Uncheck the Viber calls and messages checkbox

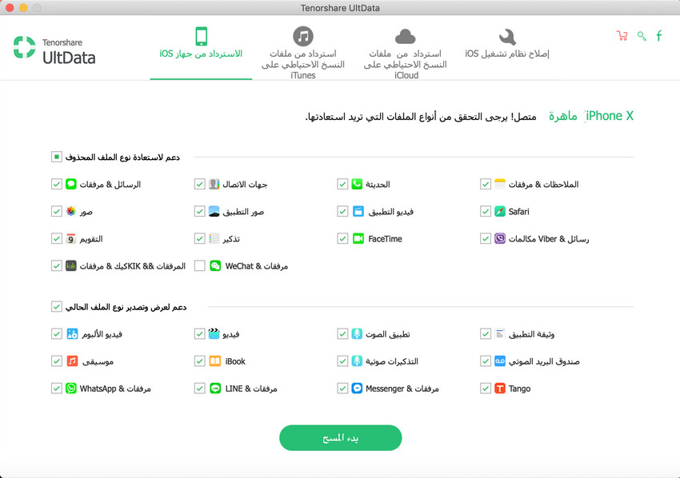pos(486,239)
